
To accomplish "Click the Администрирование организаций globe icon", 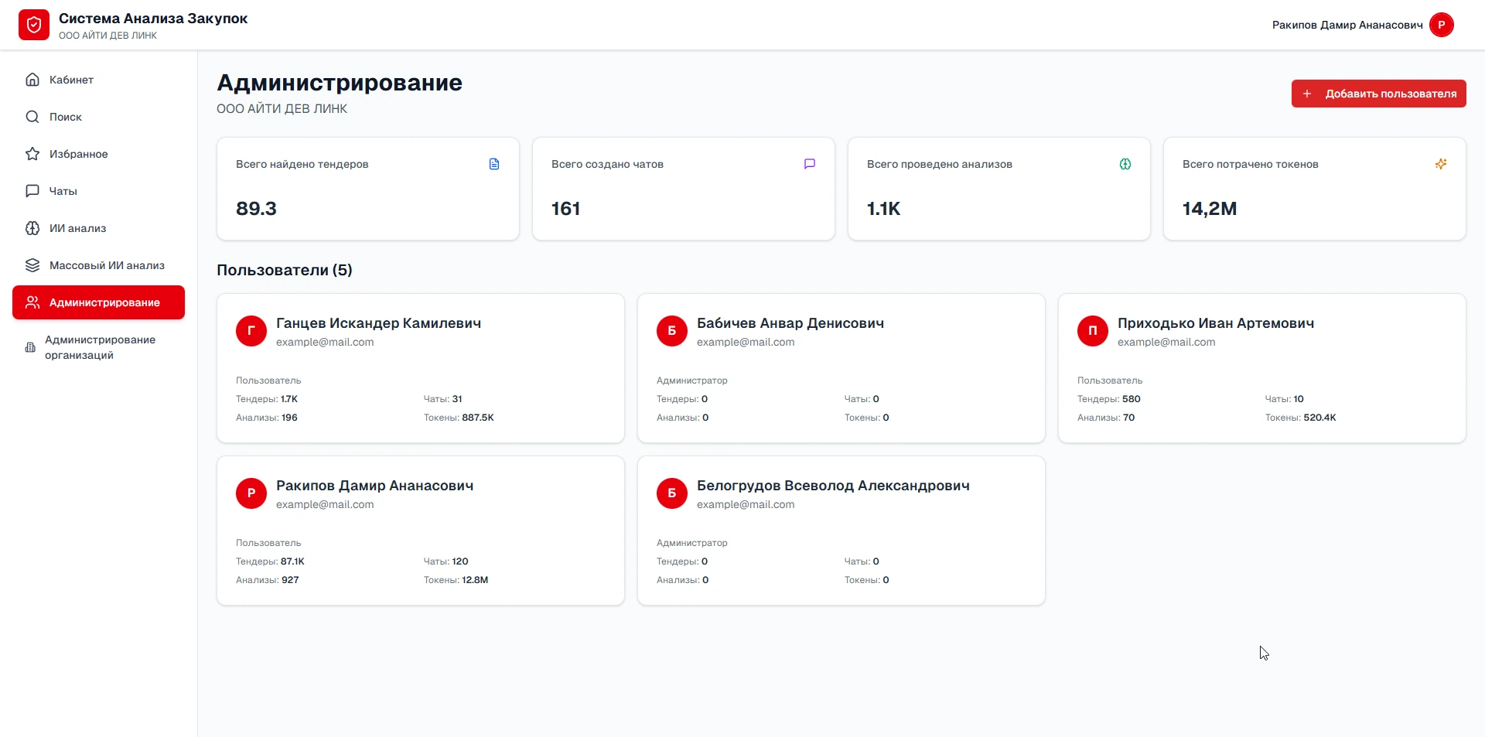I will coord(29,347).
